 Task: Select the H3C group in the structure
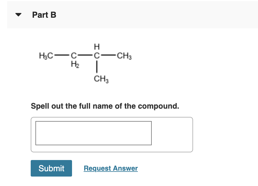(46, 56)
